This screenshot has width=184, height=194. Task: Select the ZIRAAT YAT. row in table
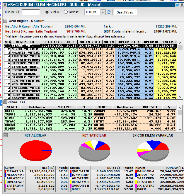(x=91, y=46)
